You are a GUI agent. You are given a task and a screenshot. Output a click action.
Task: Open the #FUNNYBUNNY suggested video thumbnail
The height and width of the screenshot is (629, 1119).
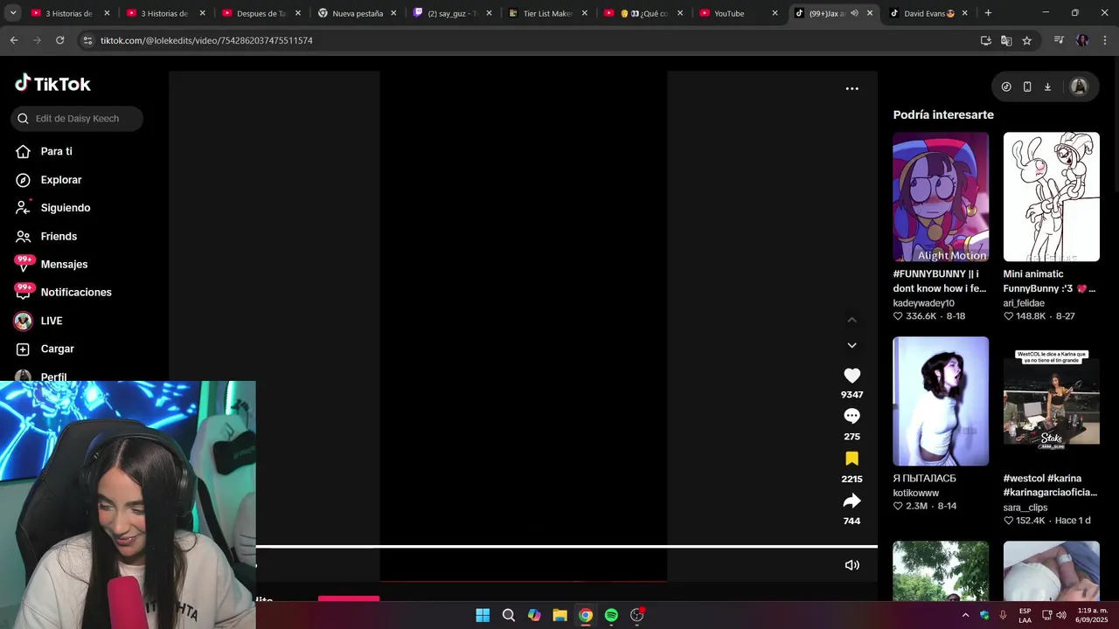[941, 197]
